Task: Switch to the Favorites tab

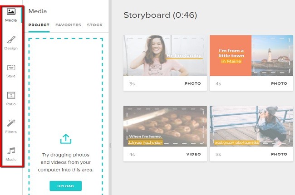Action: (x=68, y=25)
